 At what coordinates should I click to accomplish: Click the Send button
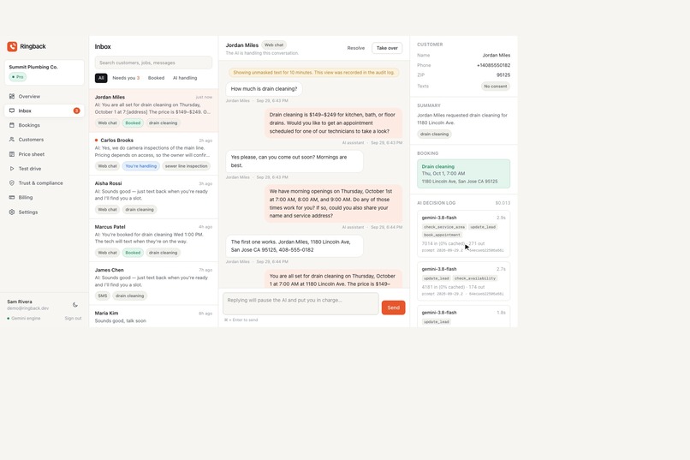click(x=393, y=308)
